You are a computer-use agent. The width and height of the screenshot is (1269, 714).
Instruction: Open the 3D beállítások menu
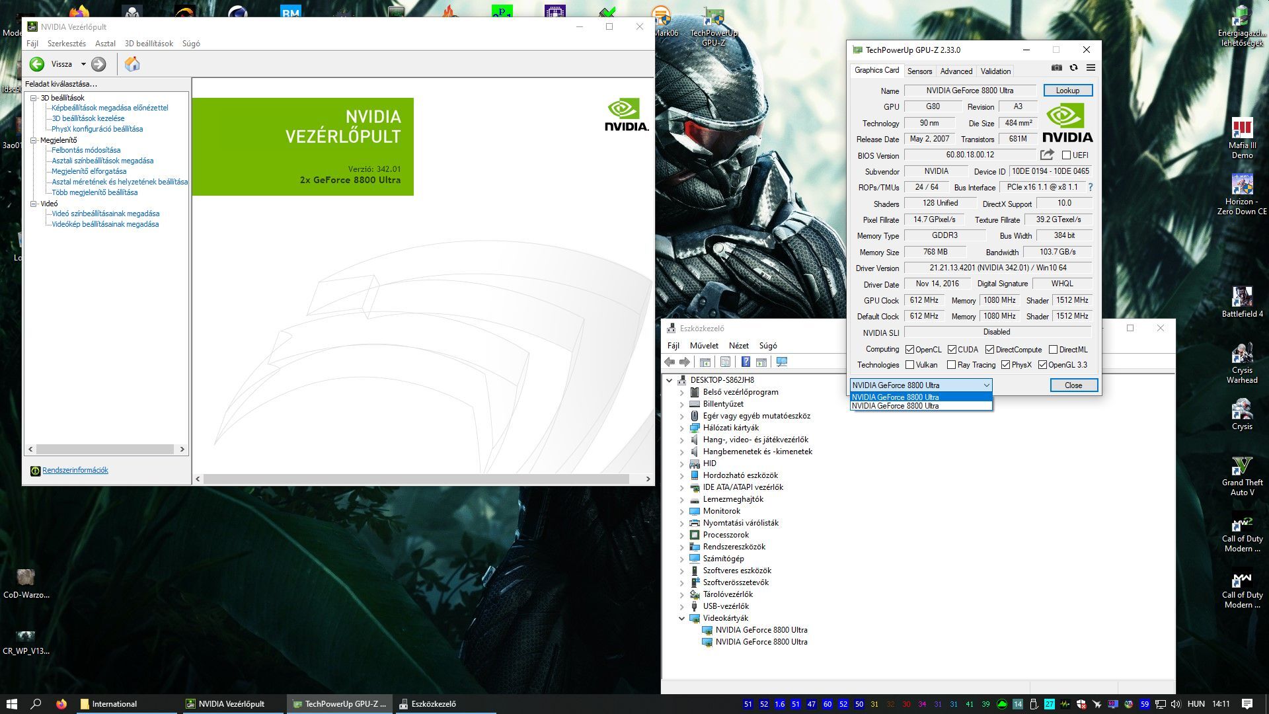click(x=149, y=44)
